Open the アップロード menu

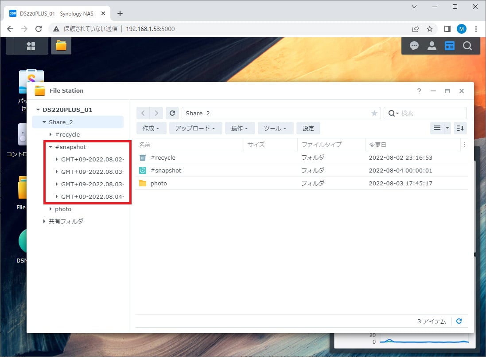click(x=195, y=128)
